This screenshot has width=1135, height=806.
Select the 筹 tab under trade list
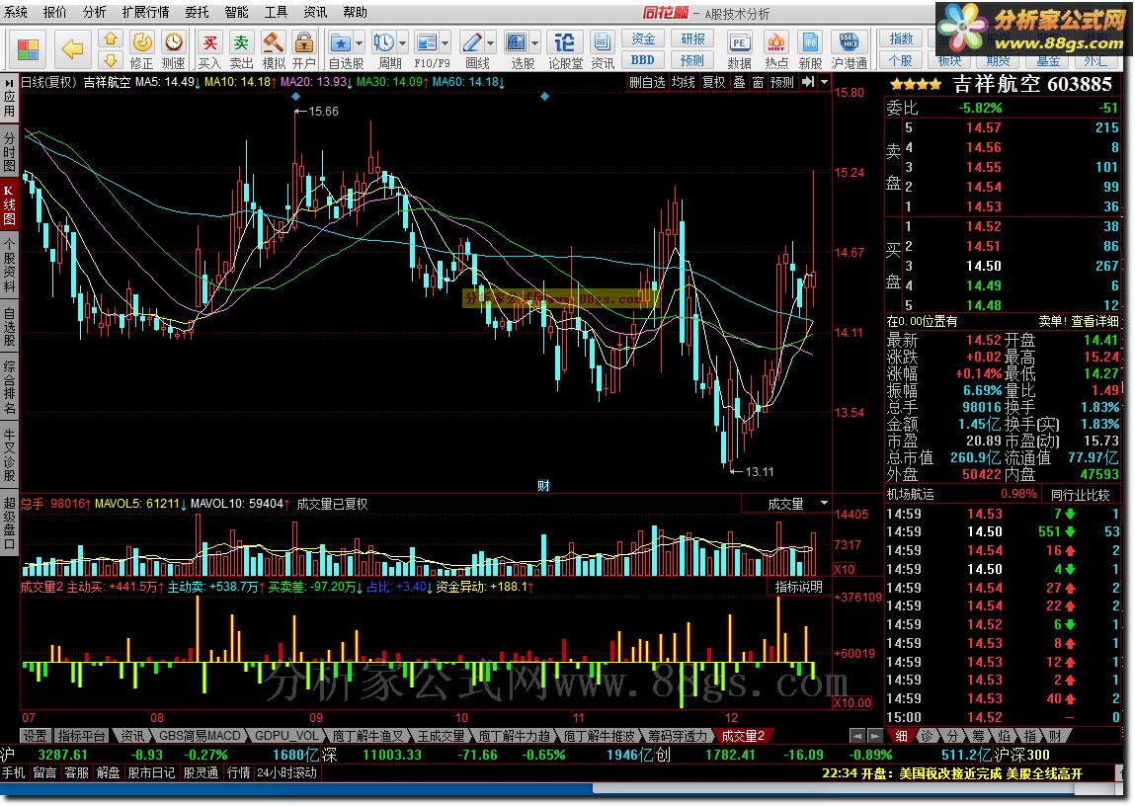[978, 736]
